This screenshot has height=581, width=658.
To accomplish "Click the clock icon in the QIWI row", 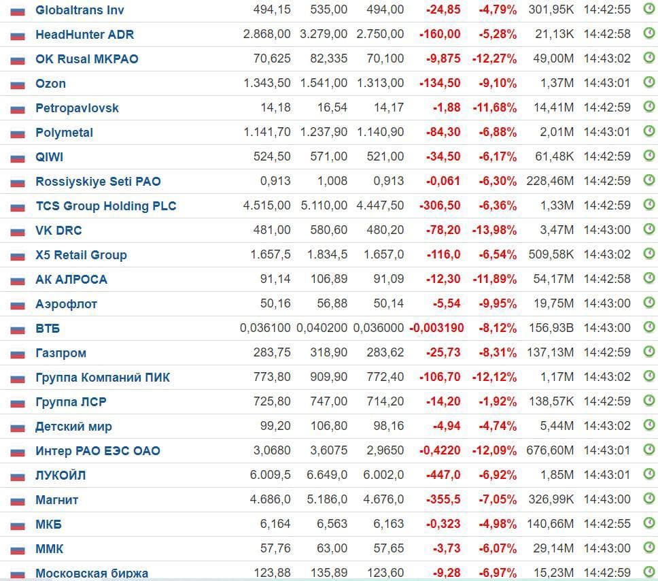I will [649, 155].
